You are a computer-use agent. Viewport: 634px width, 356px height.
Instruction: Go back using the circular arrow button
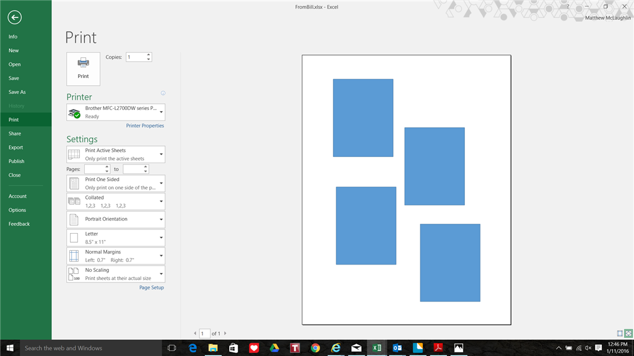tap(15, 17)
